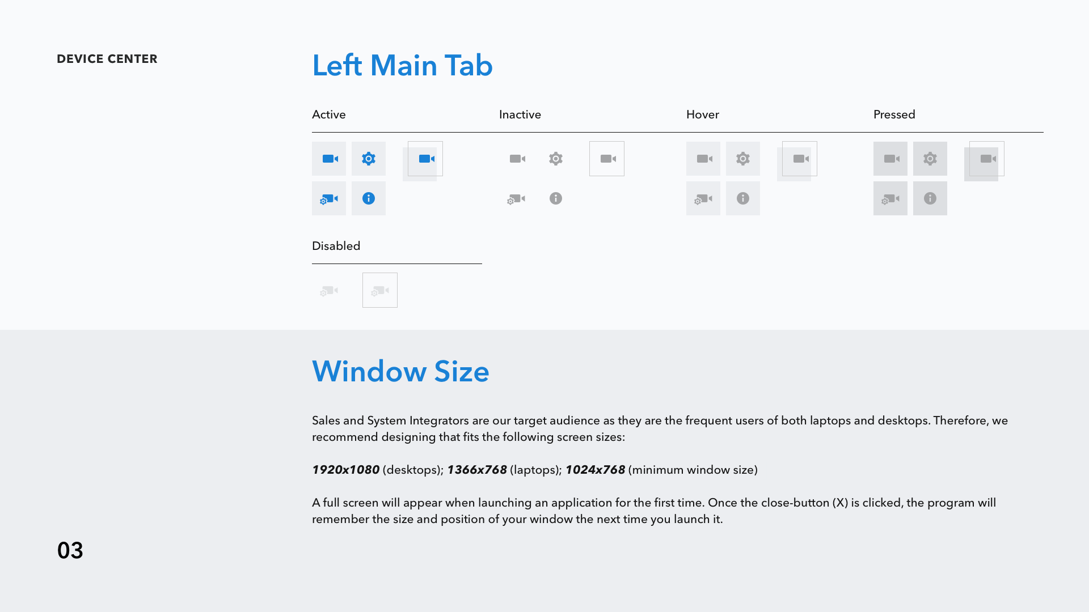Image resolution: width=1089 pixels, height=612 pixels.
Task: Click the camera icon tile under Pressed
Action: pyautogui.click(x=890, y=159)
